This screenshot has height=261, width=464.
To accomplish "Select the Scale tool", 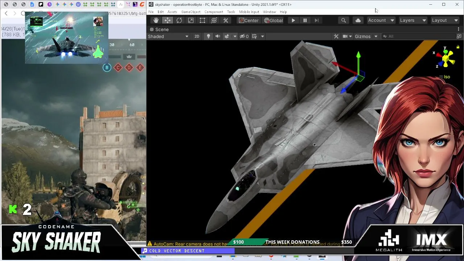I will [x=191, y=20].
